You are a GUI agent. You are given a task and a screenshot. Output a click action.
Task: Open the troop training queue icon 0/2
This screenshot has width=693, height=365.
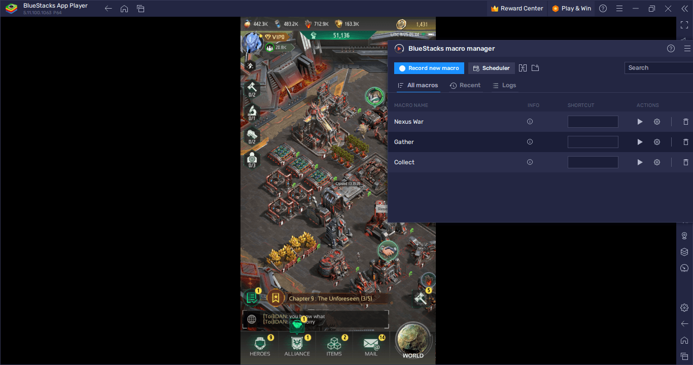click(252, 136)
